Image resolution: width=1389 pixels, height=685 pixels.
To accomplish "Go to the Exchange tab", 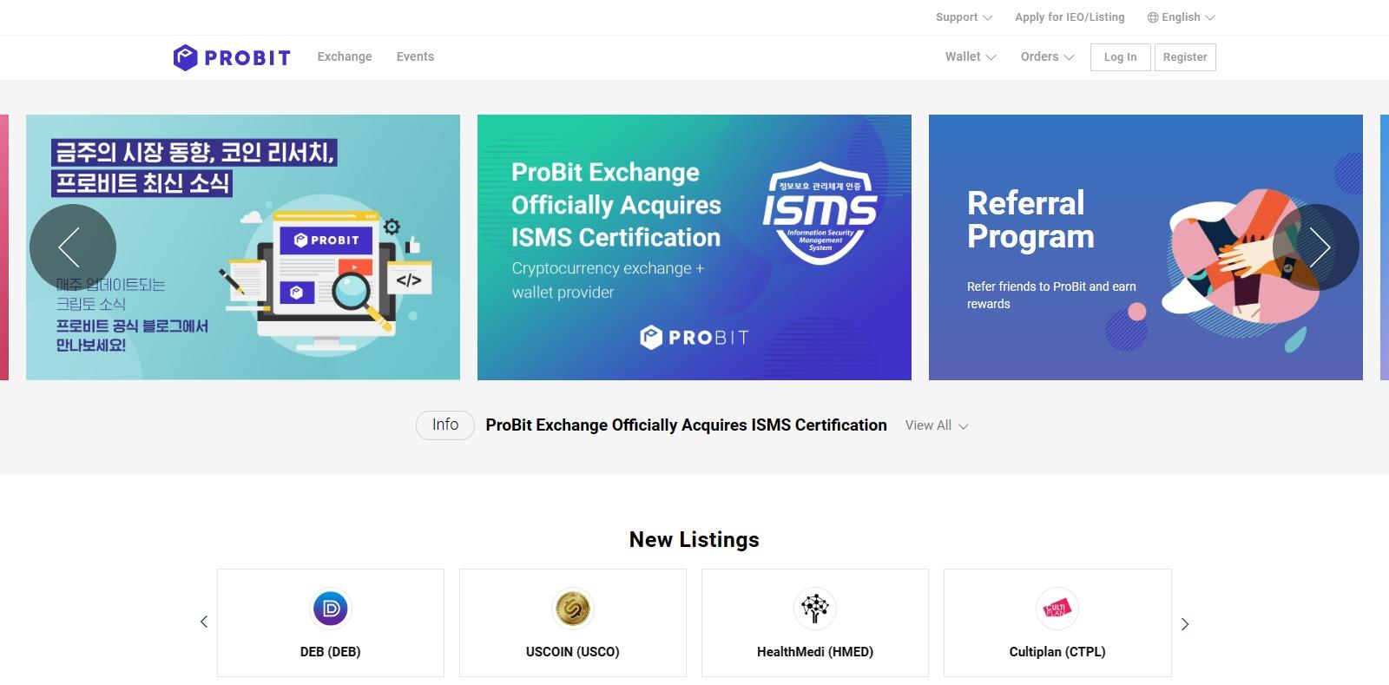I will [345, 56].
